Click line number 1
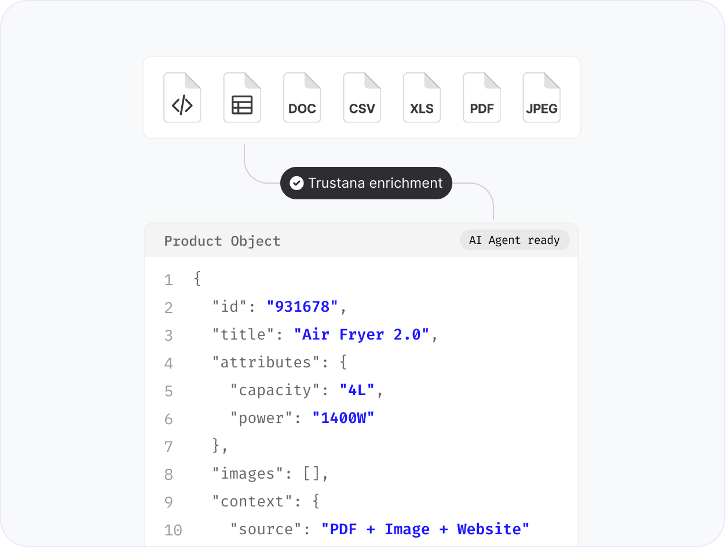This screenshot has height=547, width=725. (x=169, y=280)
